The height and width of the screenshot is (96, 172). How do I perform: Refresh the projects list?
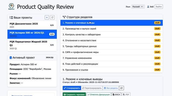coord(52,17)
